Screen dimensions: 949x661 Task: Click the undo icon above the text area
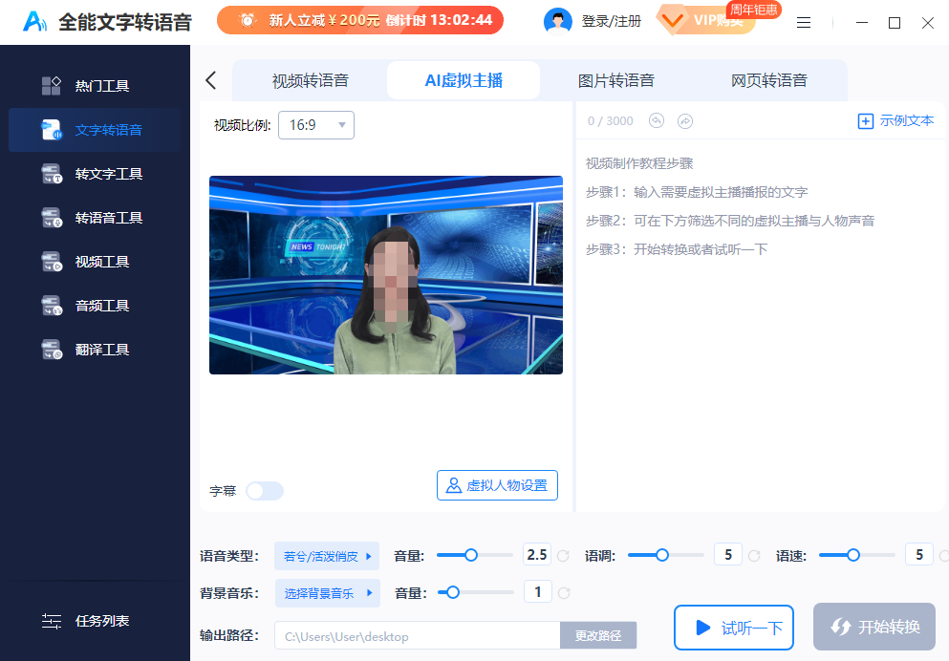click(655, 120)
